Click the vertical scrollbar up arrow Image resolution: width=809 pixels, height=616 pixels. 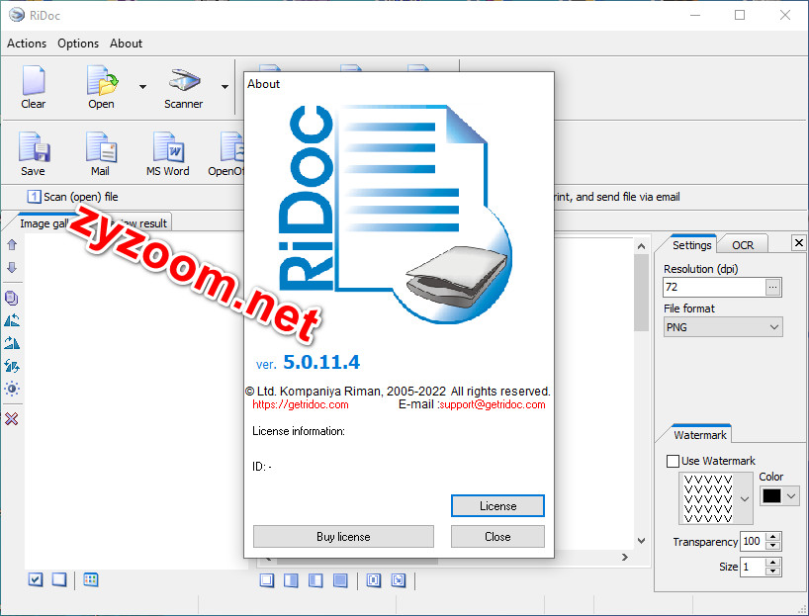point(641,246)
